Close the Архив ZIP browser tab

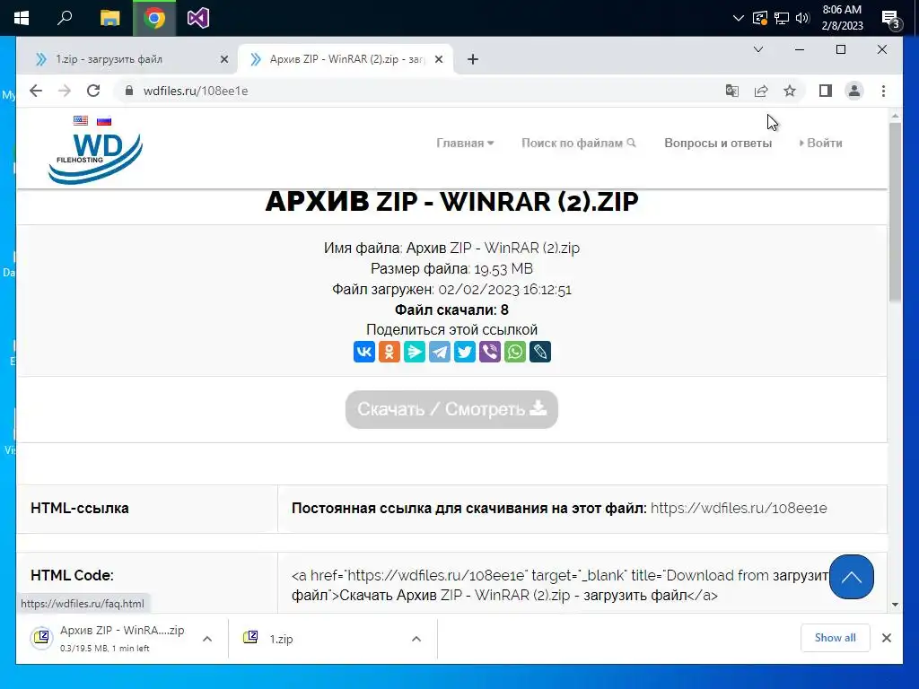point(438,59)
